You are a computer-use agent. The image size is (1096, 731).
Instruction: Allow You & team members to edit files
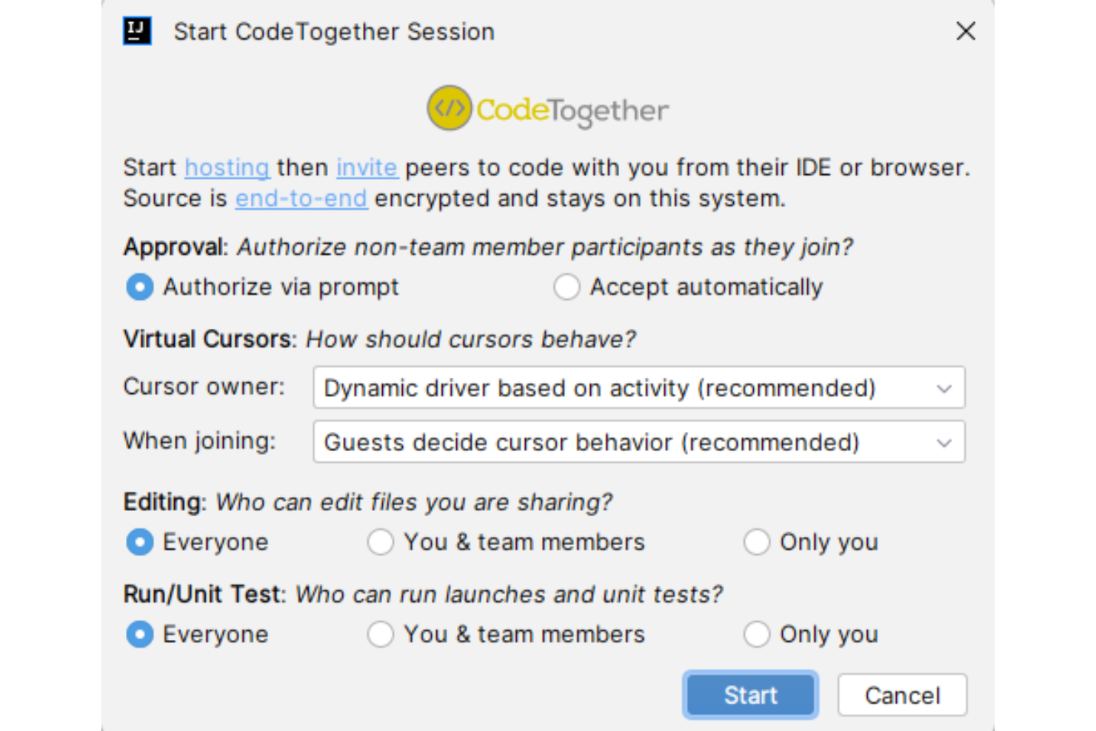point(381,542)
